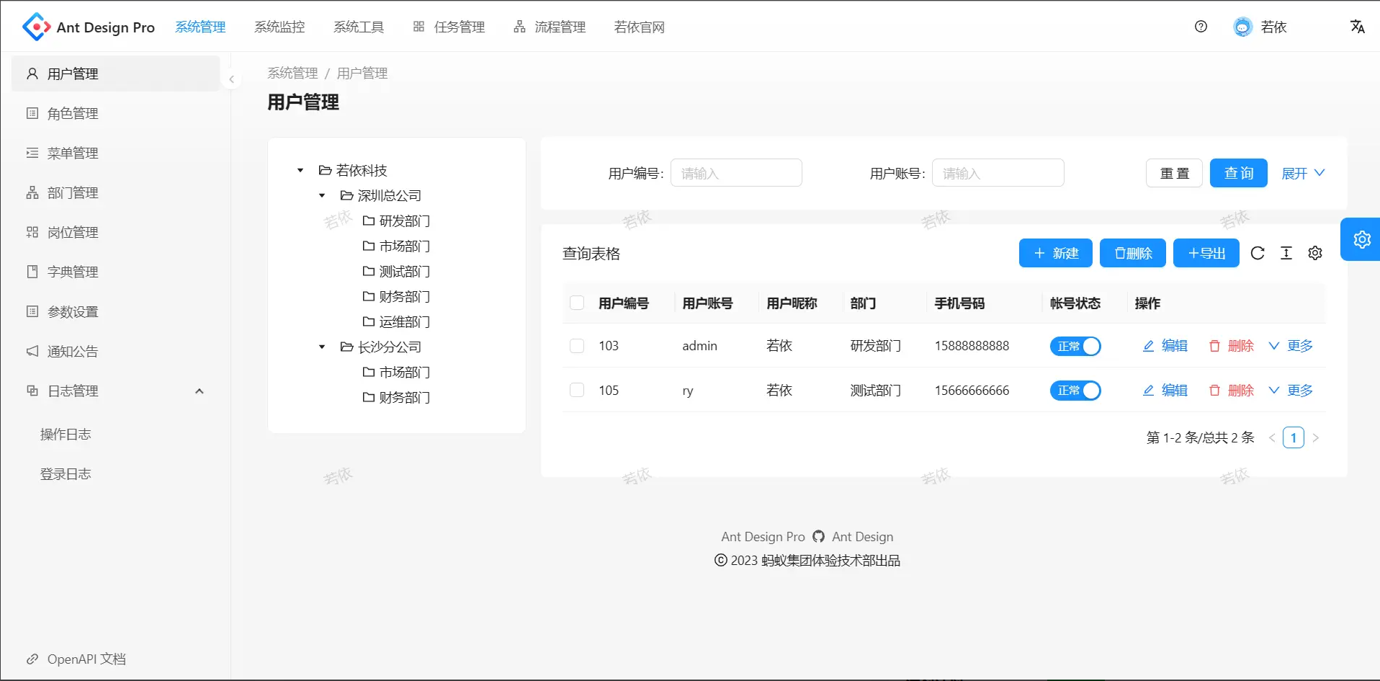1380x681 pixels.
Task: Toggle the account status switch for admin
Action: tap(1075, 346)
